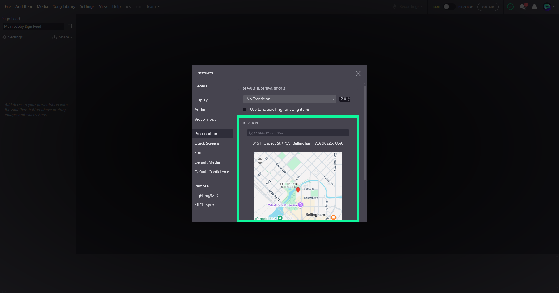Image resolution: width=559 pixels, height=293 pixels.
Task: Open the Share dropdown
Action: (x=62, y=37)
